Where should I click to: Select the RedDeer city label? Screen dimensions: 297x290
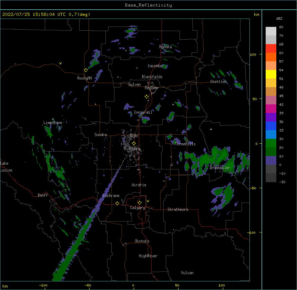152,88
